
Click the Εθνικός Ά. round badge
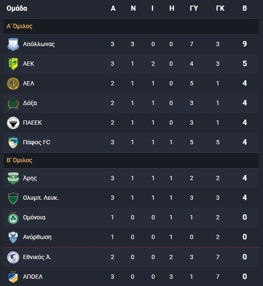pyautogui.click(x=13, y=257)
